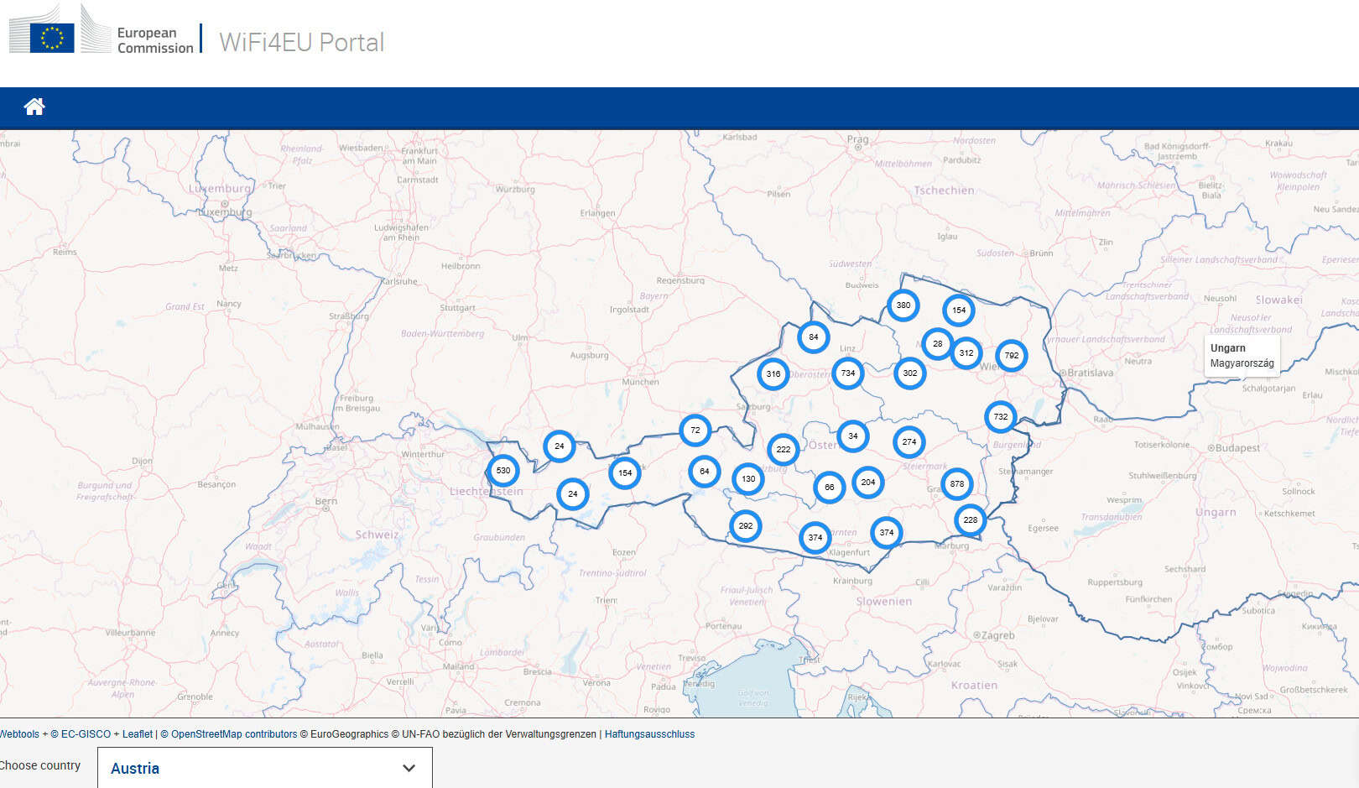Viewport: 1359px width, 788px height.
Task: Click the 72 marker near Salzburg
Action: [695, 430]
